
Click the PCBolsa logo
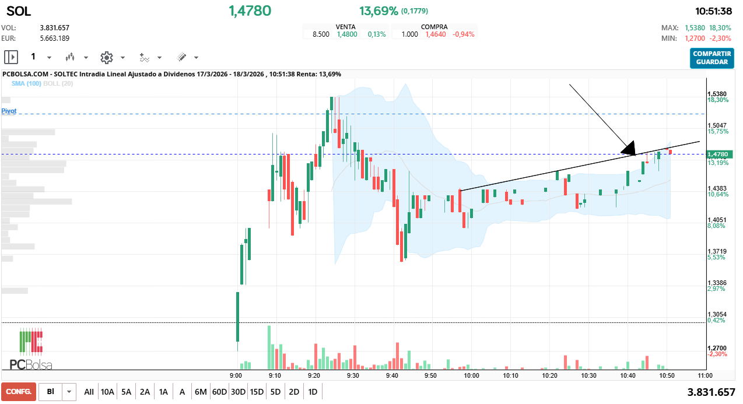point(31,350)
